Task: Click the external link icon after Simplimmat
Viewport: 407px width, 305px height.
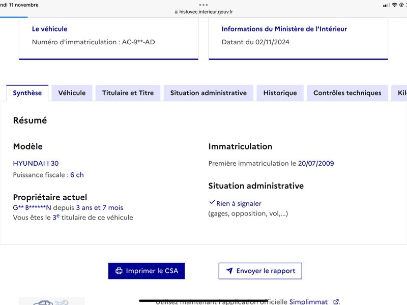Action: coord(336,301)
